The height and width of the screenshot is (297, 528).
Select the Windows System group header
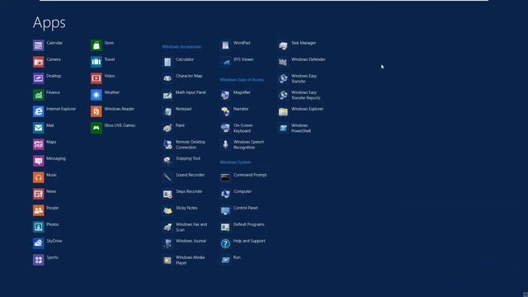coord(235,162)
